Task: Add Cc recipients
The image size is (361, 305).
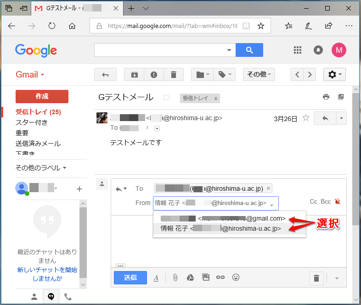Action: coord(313,201)
